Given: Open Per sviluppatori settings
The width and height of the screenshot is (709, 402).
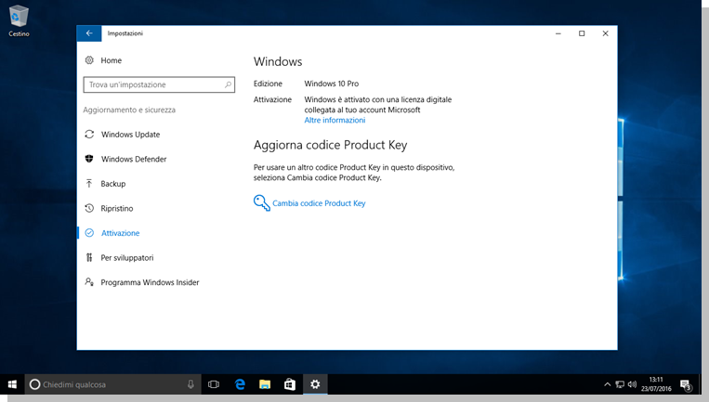Looking at the screenshot, I should (126, 257).
